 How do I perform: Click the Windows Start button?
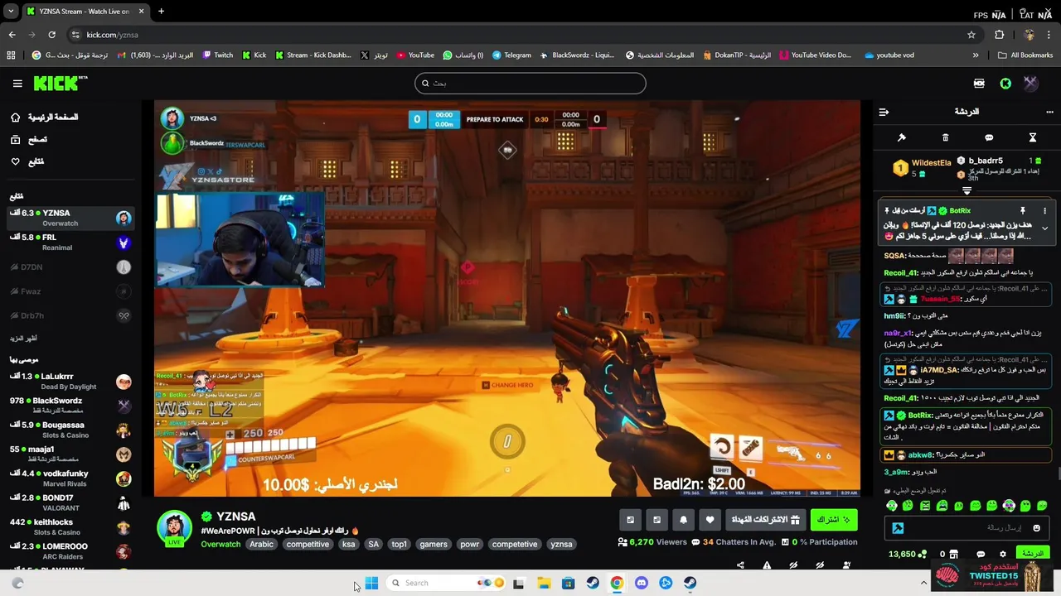(371, 584)
